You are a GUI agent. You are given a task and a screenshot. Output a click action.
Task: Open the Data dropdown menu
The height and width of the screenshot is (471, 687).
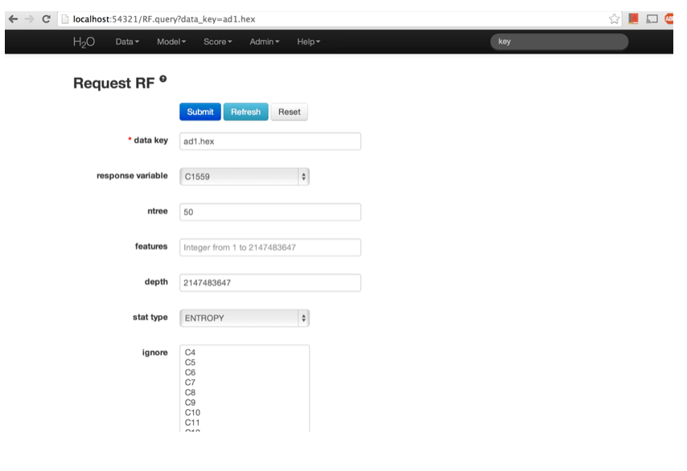click(x=127, y=42)
